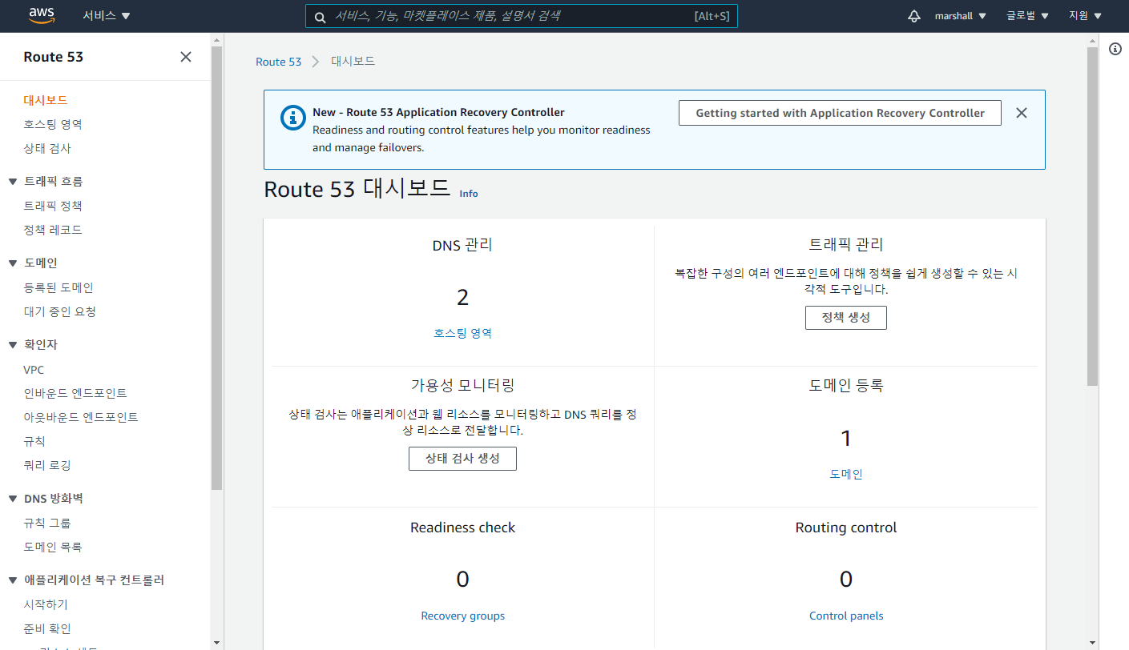Viewport: 1129px width, 650px height.
Task: Select 준비 확인 in the sidebar
Action: pyautogui.click(x=47, y=628)
